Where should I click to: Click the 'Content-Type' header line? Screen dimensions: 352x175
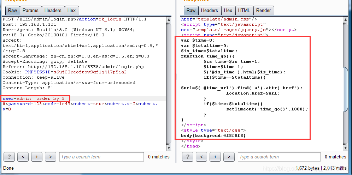click(x=69, y=83)
